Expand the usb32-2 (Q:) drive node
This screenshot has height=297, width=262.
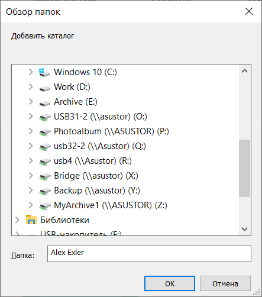(31, 146)
